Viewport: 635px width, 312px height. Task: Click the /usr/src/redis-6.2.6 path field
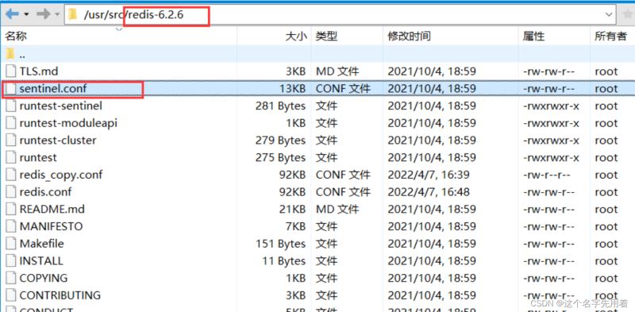pyautogui.click(x=341, y=15)
